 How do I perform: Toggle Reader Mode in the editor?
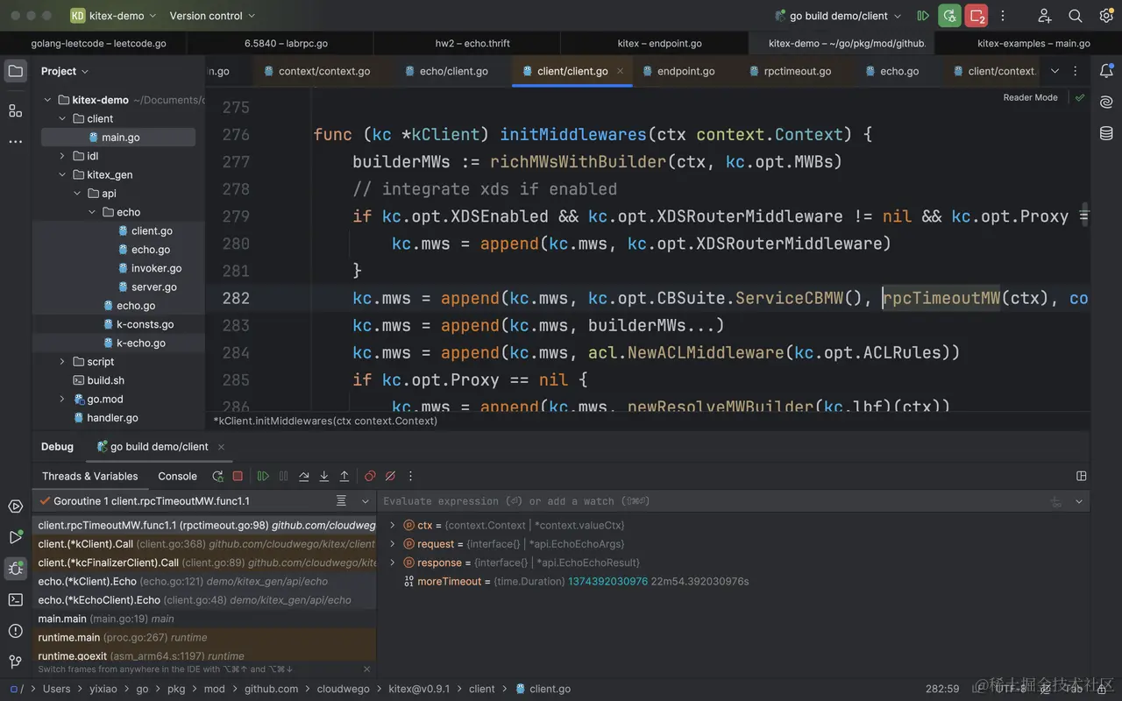click(1030, 97)
